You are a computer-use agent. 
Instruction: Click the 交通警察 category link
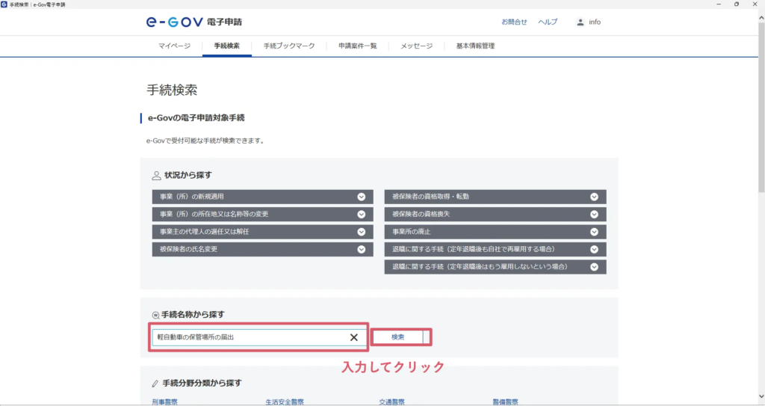391,402
